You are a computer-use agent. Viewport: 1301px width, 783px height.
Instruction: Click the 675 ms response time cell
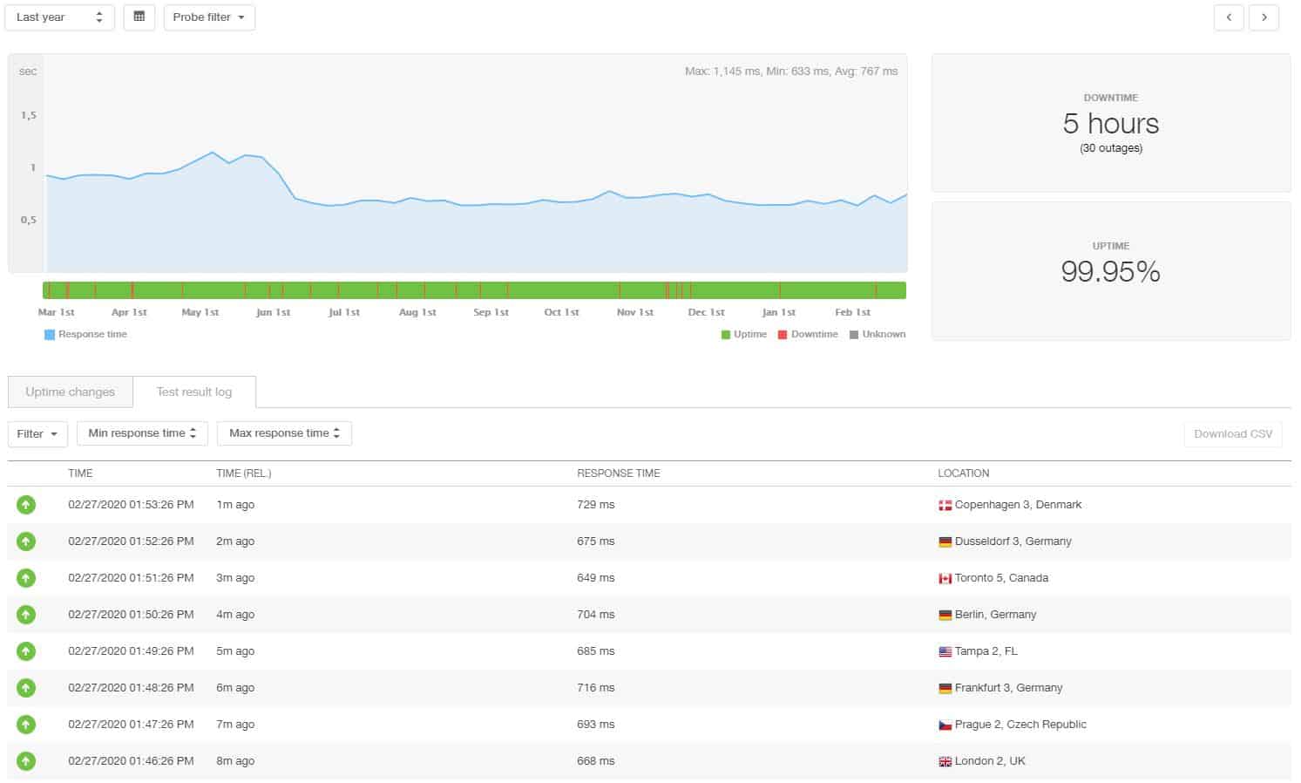596,541
